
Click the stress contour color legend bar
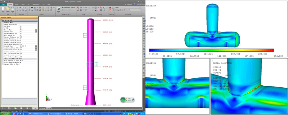[x=211, y=50]
